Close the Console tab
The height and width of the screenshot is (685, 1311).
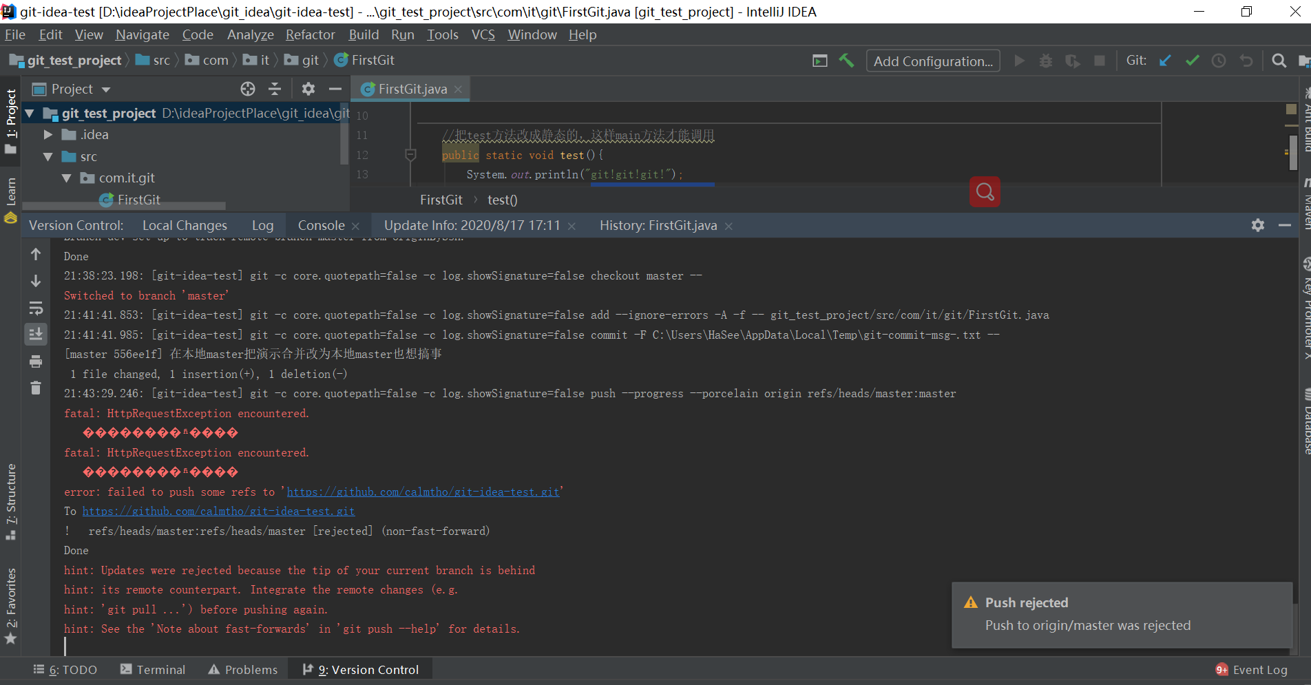pos(355,226)
